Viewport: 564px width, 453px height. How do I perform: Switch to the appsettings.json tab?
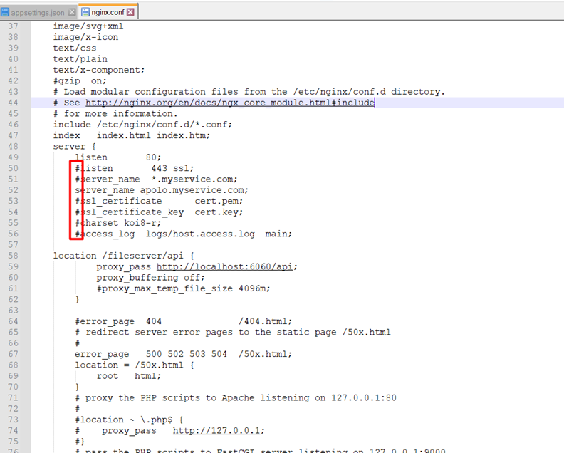(x=38, y=13)
